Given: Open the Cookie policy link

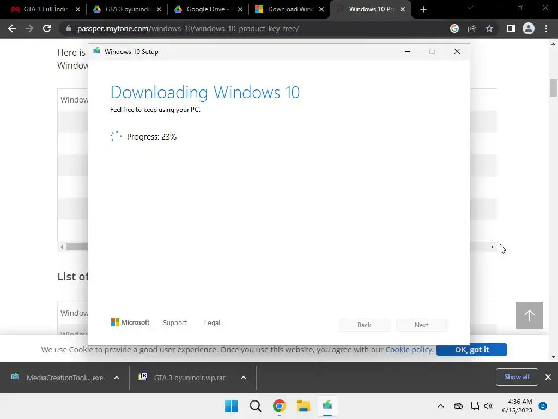Looking at the screenshot, I should click(409, 350).
